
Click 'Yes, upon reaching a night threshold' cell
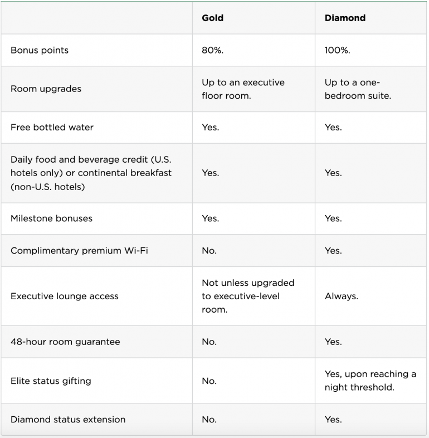point(370,381)
